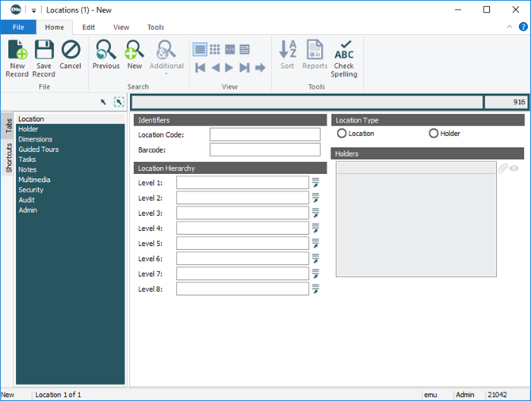531x401 pixels.
Task: Click the attachment paperclip icon beside Holders
Action: click(502, 168)
